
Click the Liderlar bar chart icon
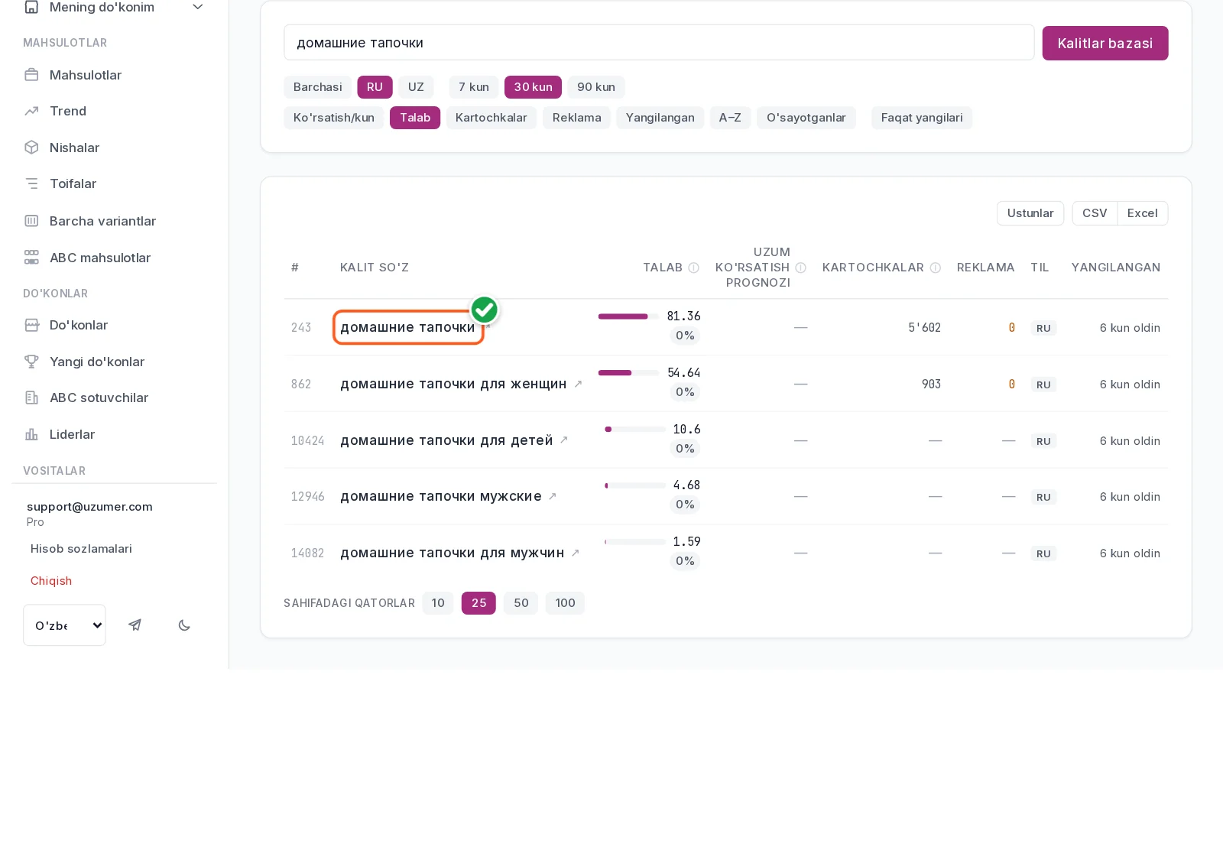click(31, 434)
